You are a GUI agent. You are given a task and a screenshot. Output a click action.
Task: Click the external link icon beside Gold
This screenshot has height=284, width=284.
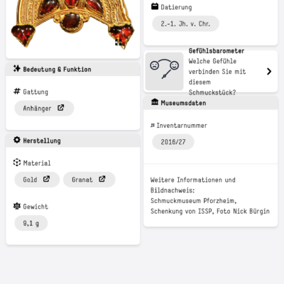[x=46, y=179]
